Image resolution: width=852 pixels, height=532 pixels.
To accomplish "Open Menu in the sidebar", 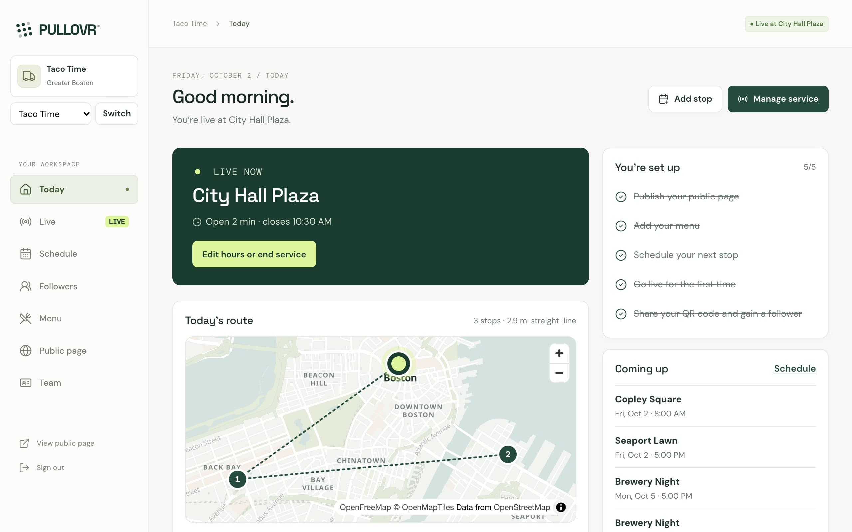I will coord(74,318).
